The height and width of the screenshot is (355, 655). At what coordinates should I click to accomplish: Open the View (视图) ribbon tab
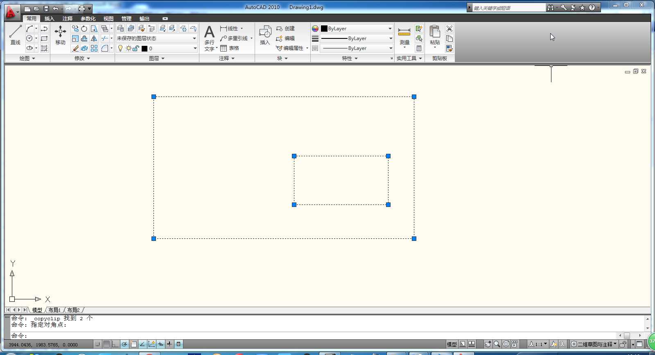[108, 19]
